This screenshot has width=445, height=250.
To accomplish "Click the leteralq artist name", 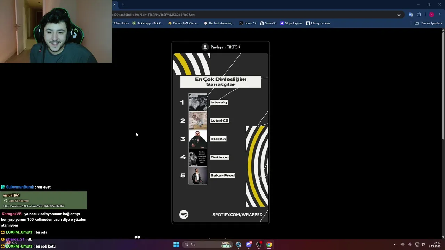I will (219, 102).
